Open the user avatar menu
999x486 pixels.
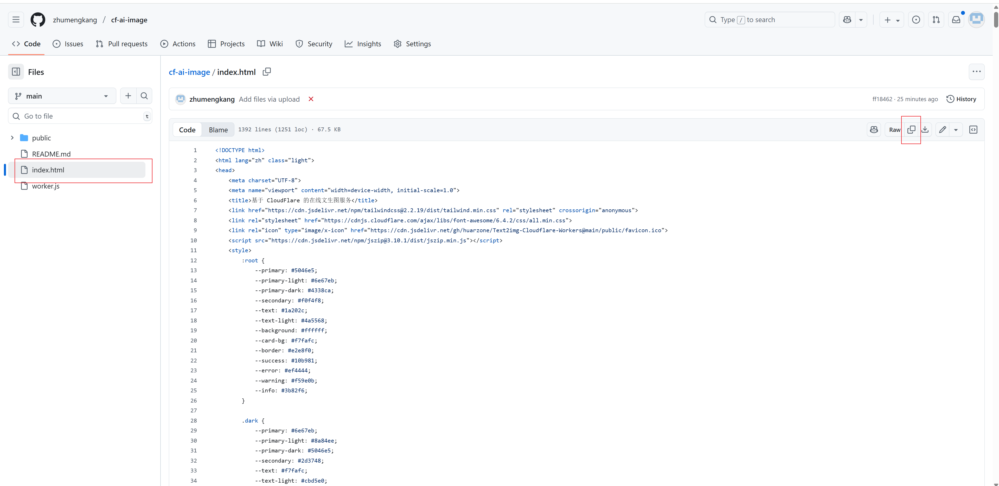point(976,20)
